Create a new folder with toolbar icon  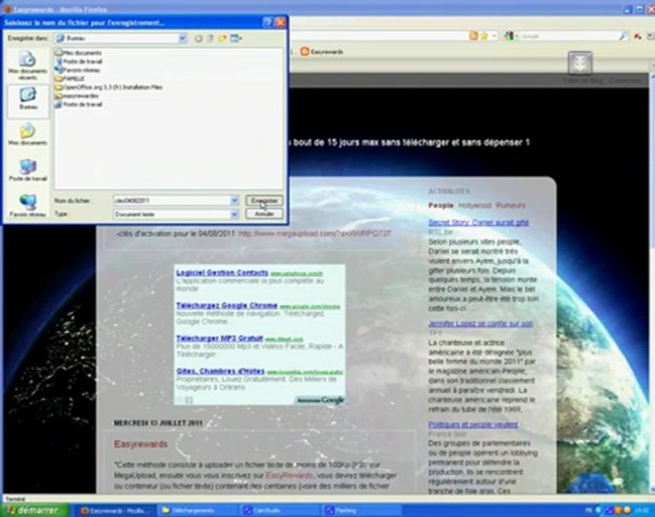222,39
